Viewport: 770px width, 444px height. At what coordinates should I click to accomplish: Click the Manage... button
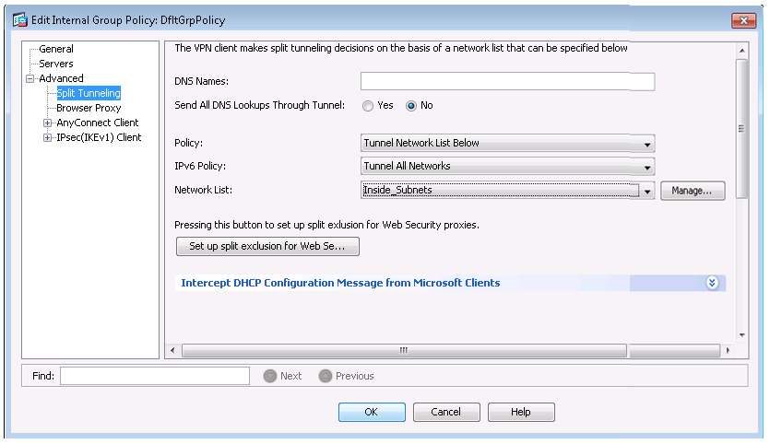tap(692, 191)
